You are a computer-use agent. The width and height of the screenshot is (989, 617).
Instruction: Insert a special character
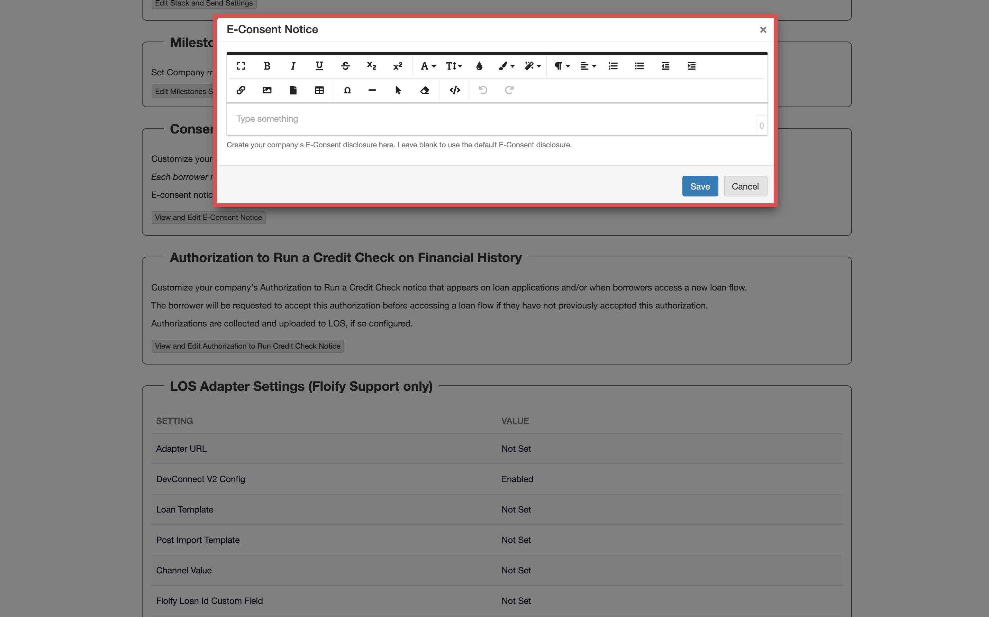tap(347, 90)
